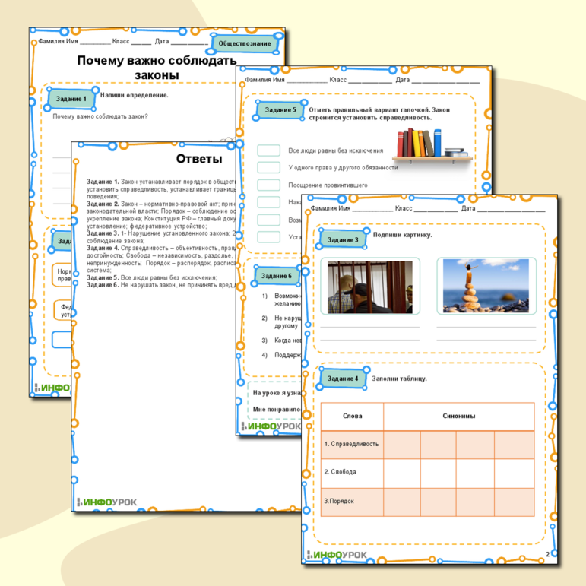Click the Инфоурок logo on the front worksheet
586x586 pixels.
337,555
